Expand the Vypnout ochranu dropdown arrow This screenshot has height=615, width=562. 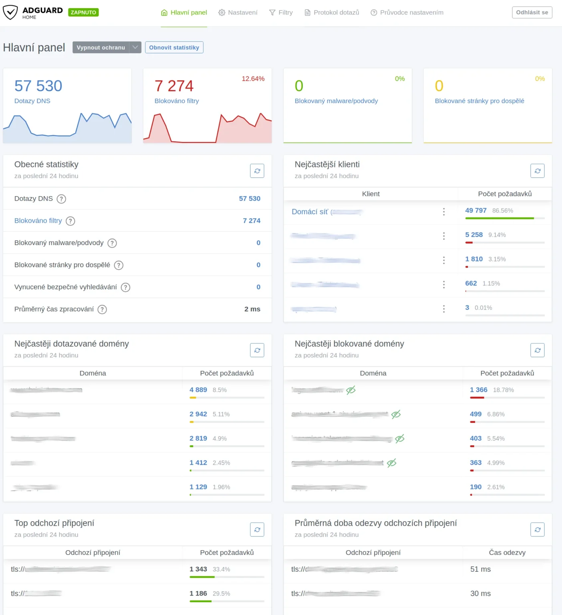(x=136, y=47)
